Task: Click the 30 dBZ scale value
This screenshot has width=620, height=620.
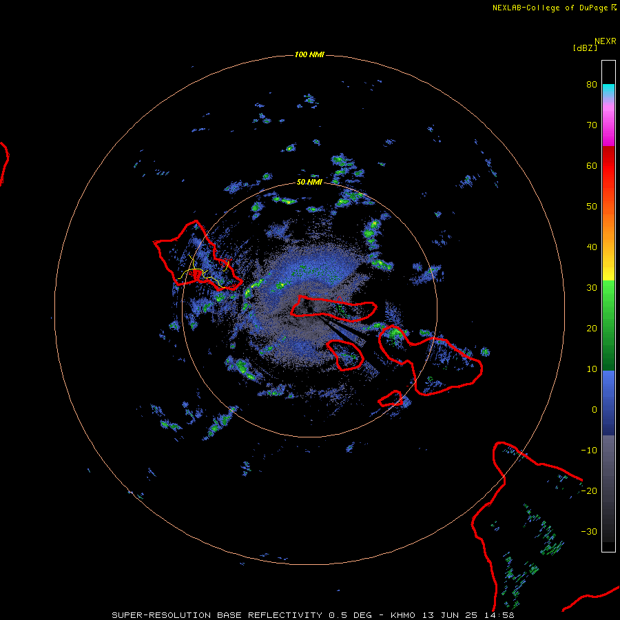Action: [x=592, y=288]
